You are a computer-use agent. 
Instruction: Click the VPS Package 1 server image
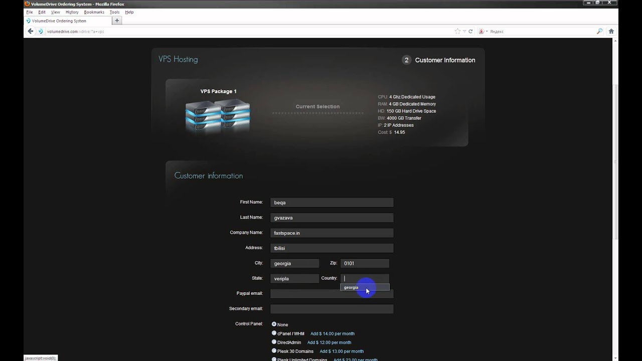point(218,116)
